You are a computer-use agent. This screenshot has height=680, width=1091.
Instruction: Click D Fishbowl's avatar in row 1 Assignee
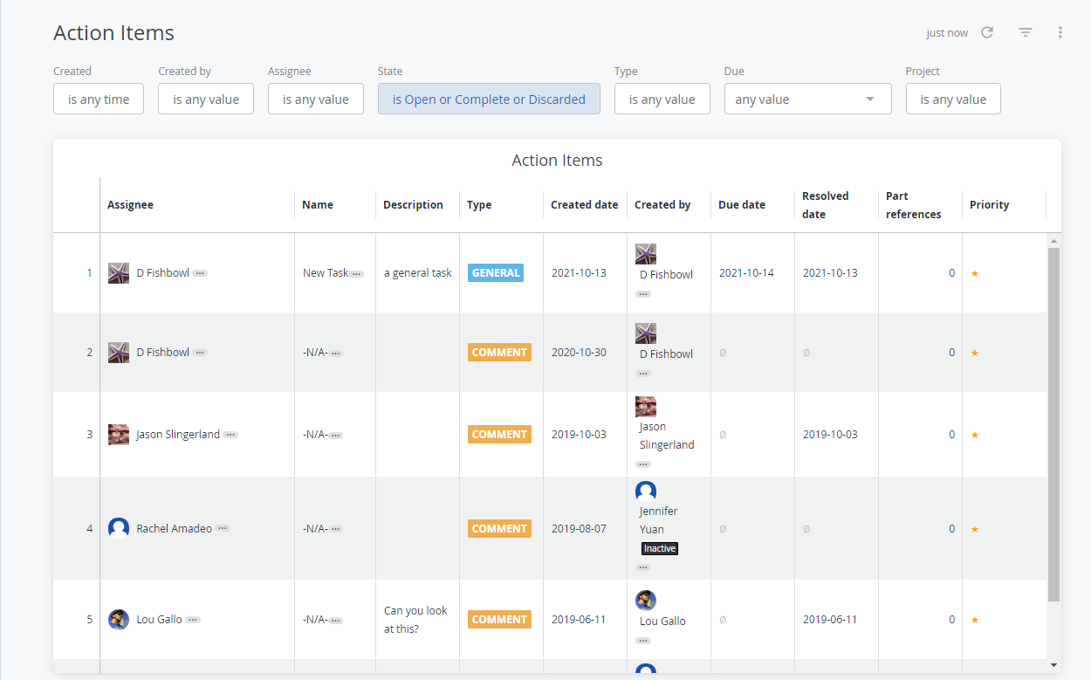119,273
